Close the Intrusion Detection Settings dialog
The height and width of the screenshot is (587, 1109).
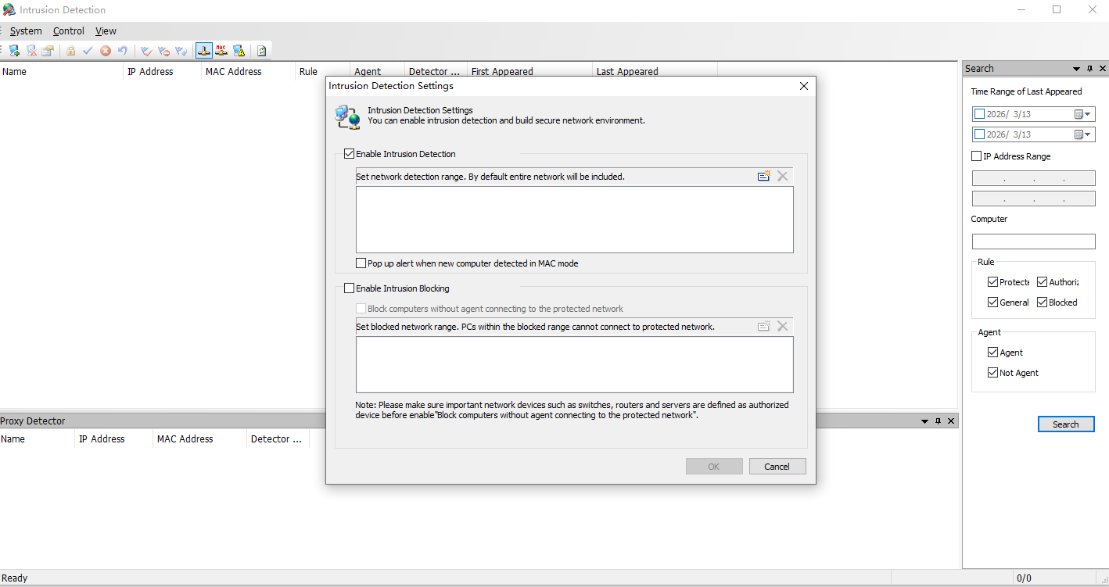click(x=803, y=86)
